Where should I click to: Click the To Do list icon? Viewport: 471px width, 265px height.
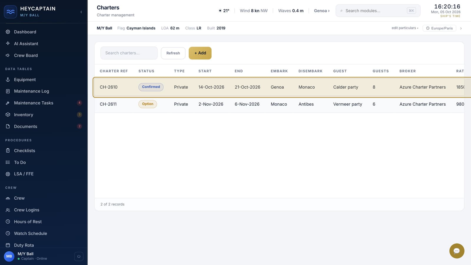tap(8, 162)
